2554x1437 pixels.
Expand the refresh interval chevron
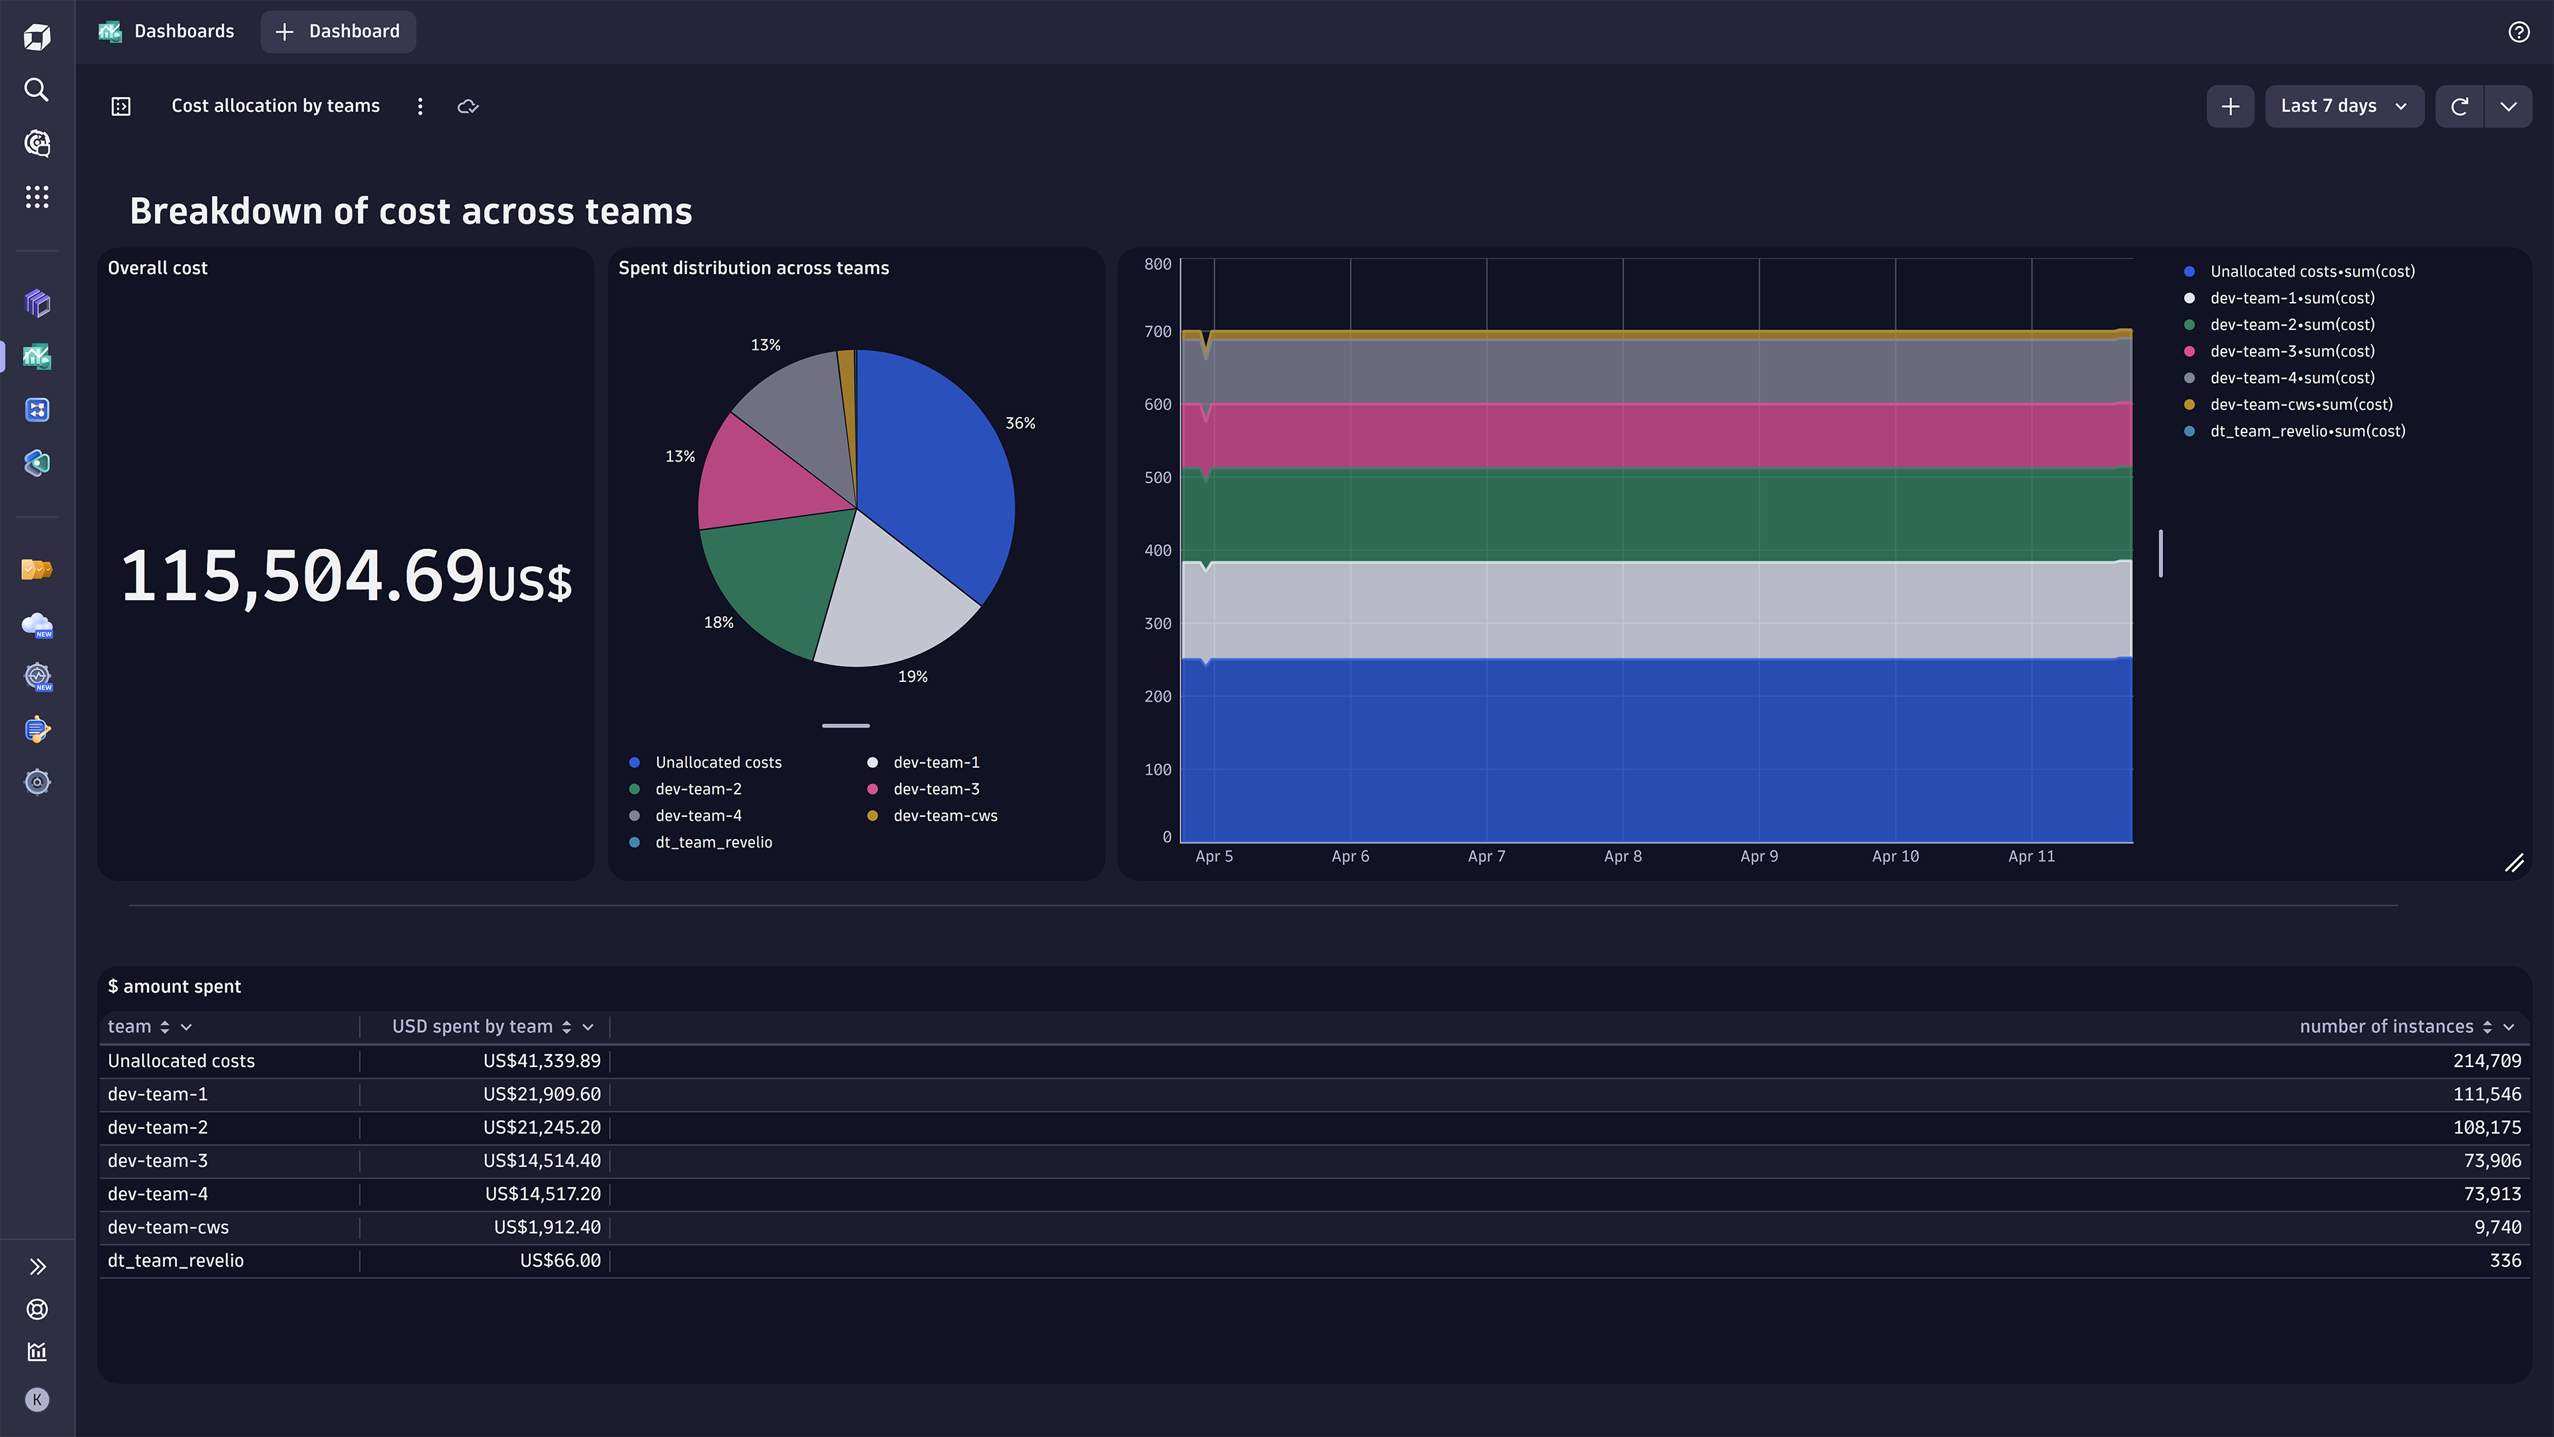(2509, 106)
